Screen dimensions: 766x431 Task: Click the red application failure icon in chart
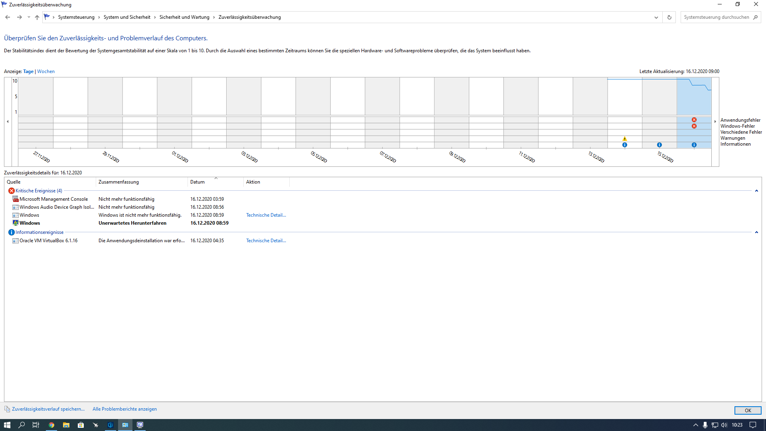(694, 120)
